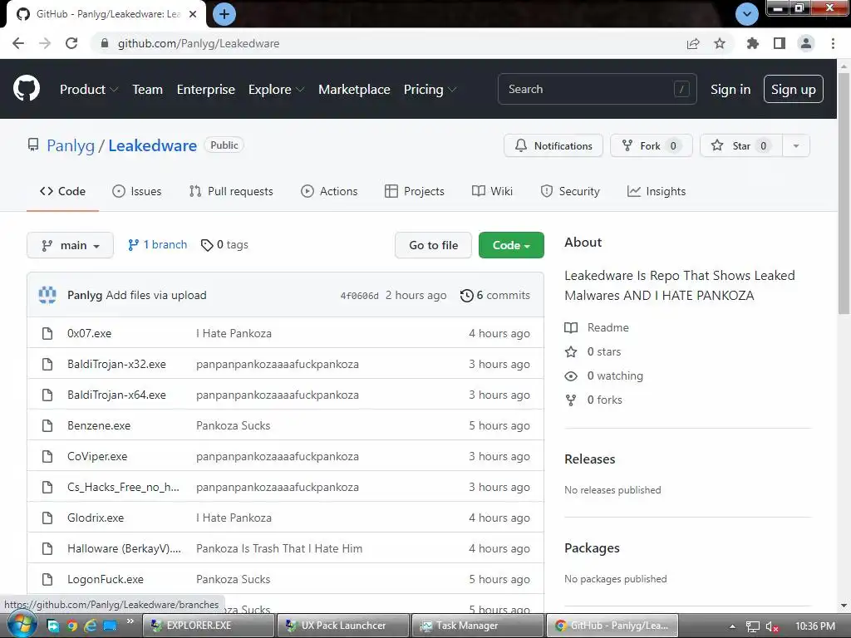
Task: Click the Notifications button
Action: (553, 145)
